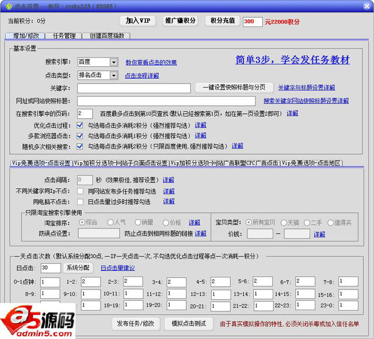
Task: Close the 点击设置 window
Action: pos(367,6)
